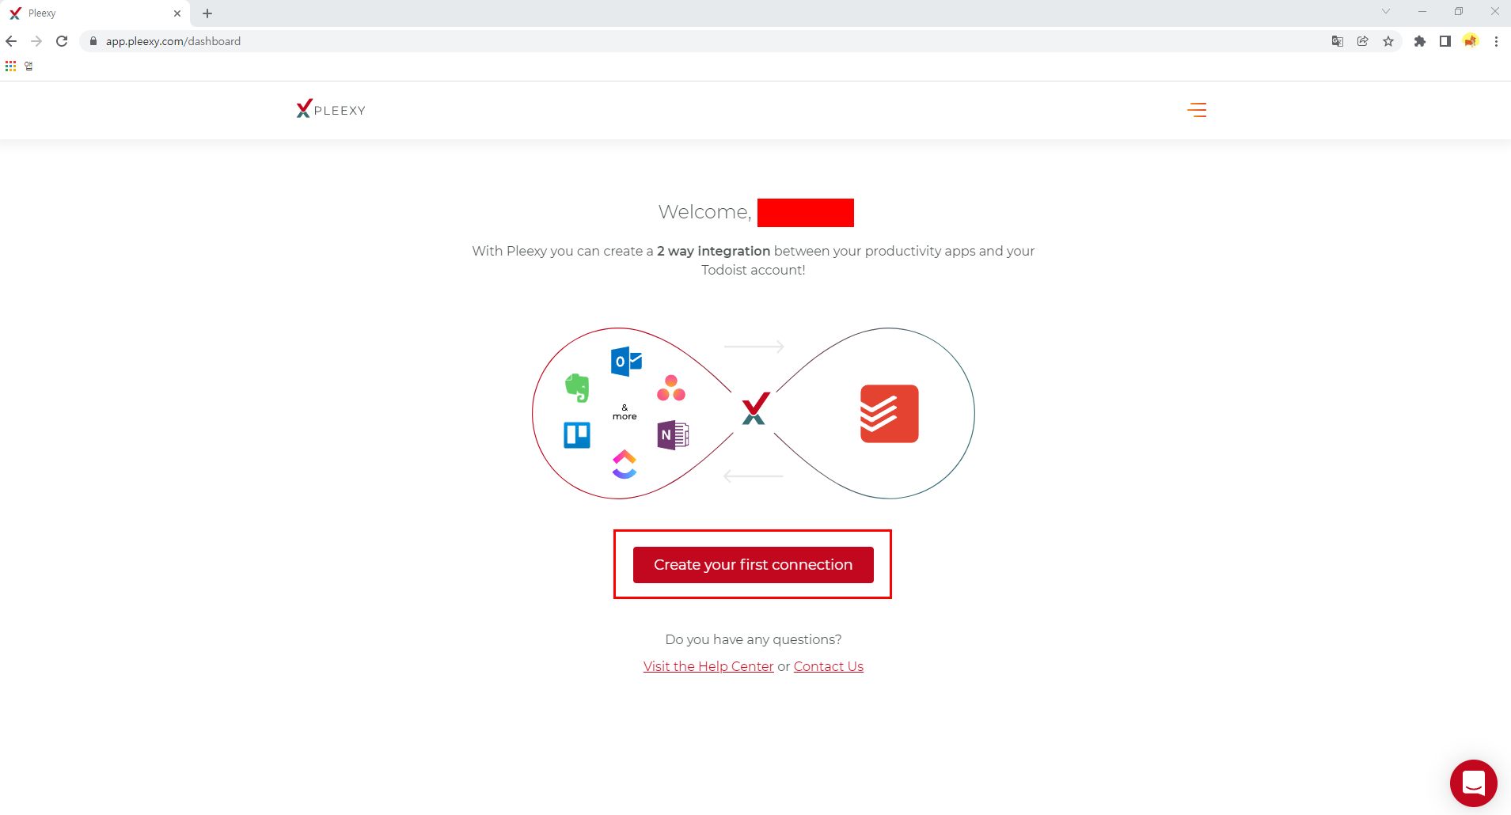This screenshot has width=1511, height=815.
Task: Click the OneNote icon
Action: 673,434
